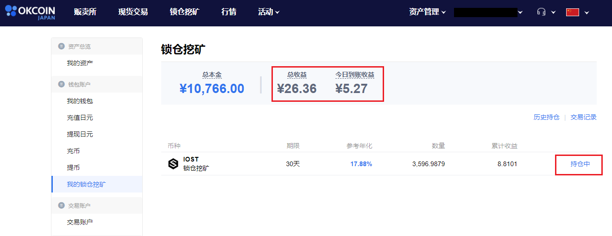This screenshot has width=612, height=236.
Task: Click the ¥26.36 total earnings value
Action: (297, 88)
